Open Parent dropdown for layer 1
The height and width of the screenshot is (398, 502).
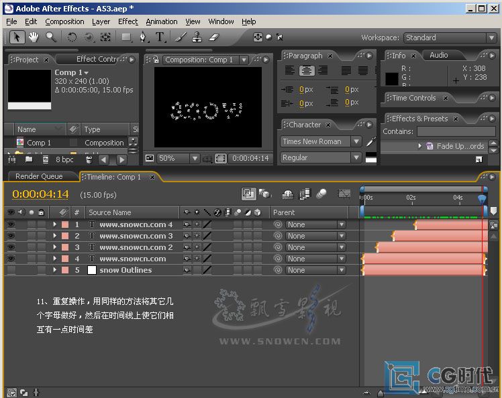(x=316, y=224)
